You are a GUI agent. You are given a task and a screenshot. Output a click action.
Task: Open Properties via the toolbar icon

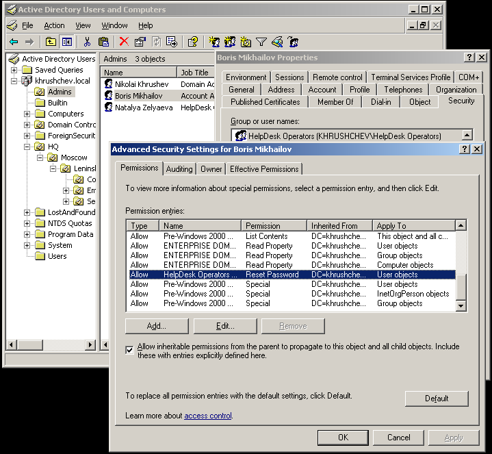[x=140, y=42]
